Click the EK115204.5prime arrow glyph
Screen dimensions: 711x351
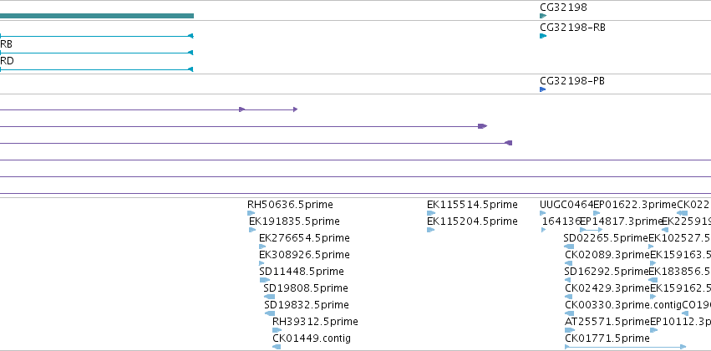click(431, 230)
